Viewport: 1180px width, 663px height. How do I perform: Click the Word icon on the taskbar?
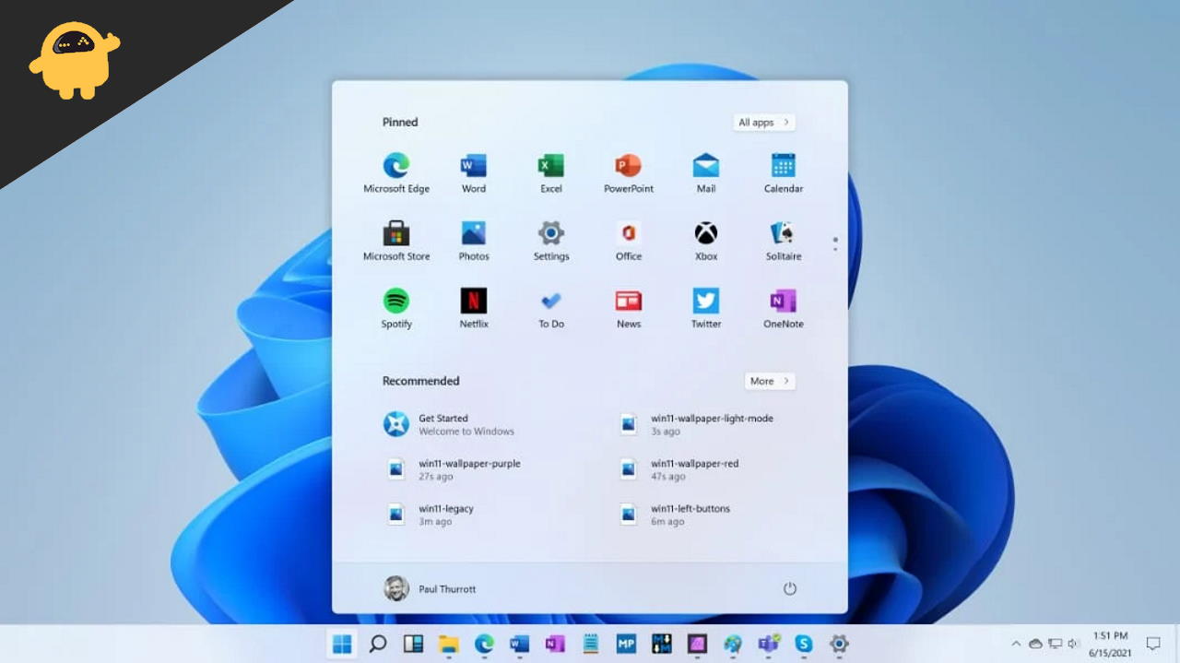tap(519, 644)
